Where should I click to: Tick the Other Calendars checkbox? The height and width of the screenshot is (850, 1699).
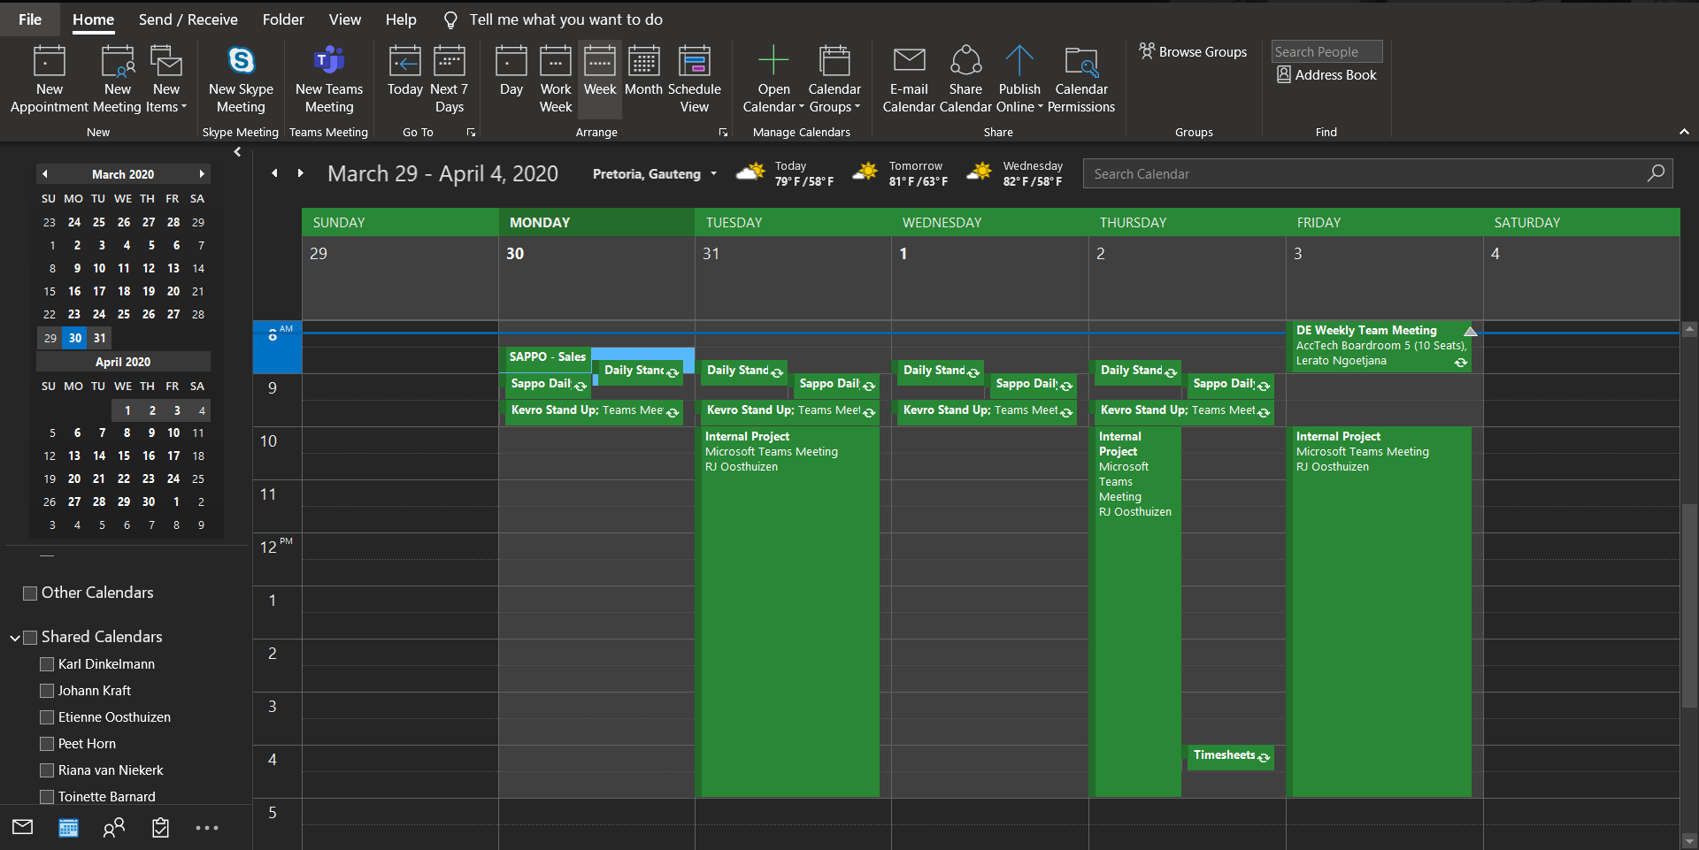point(30,593)
